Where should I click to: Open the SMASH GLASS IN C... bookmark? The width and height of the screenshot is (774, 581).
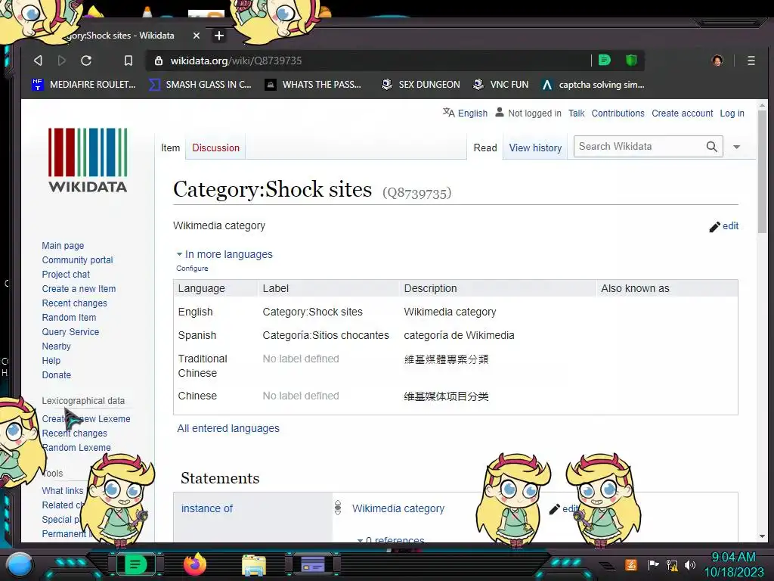[x=200, y=85]
